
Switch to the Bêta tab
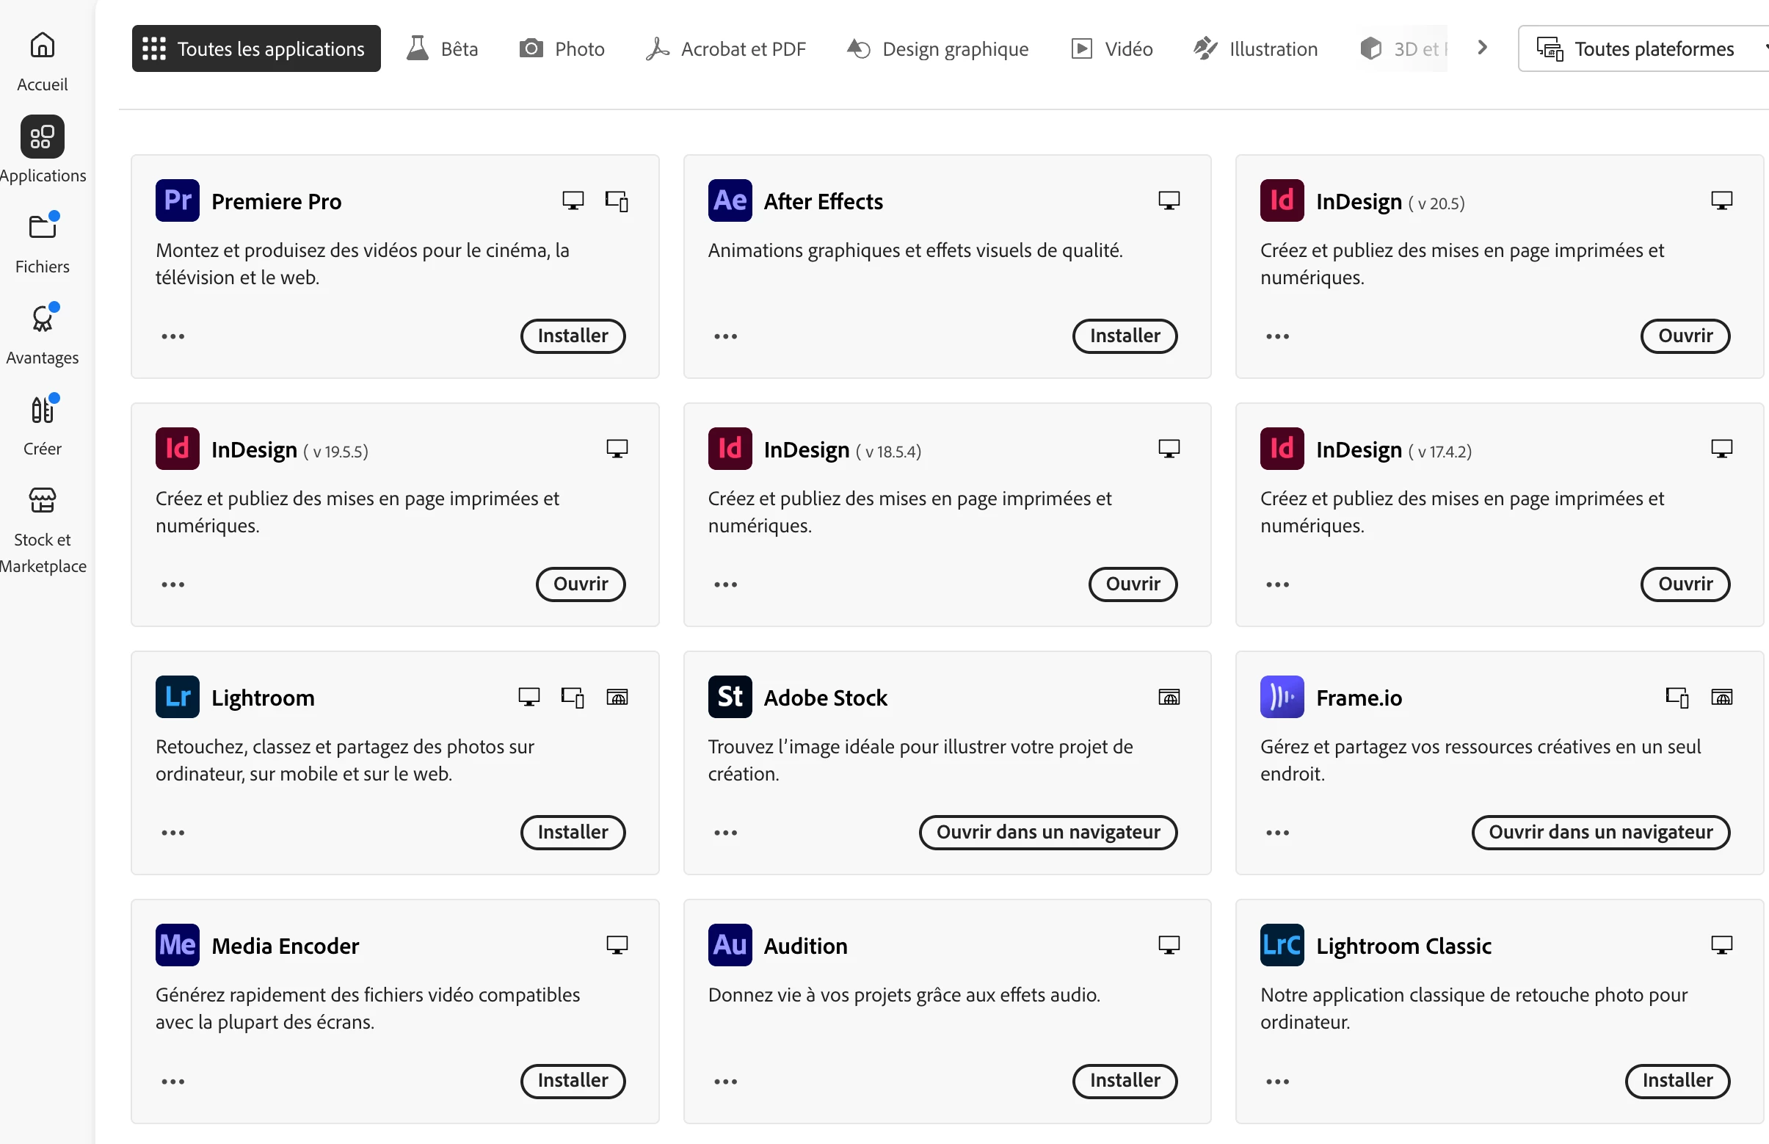pos(442,49)
